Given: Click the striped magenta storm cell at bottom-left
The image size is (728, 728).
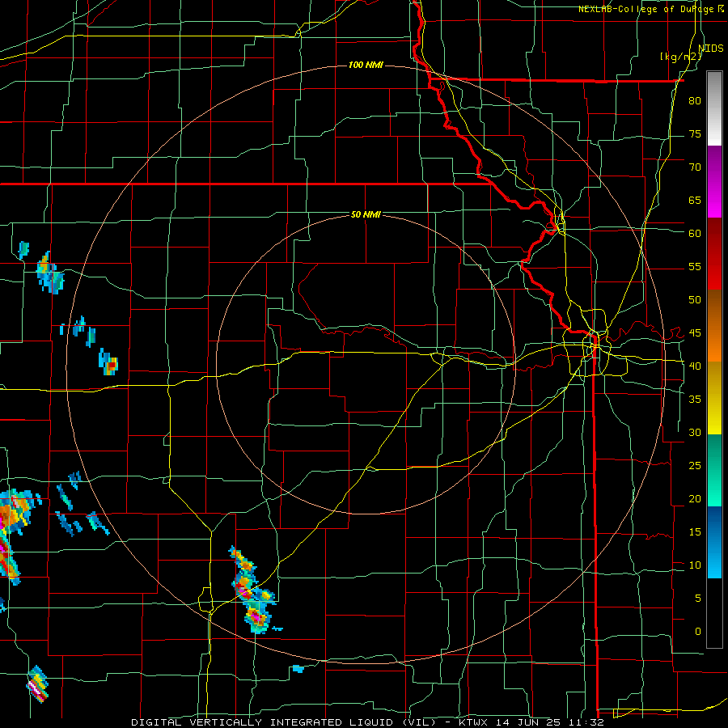Looking at the screenshot, I should pyautogui.click(x=37, y=684).
